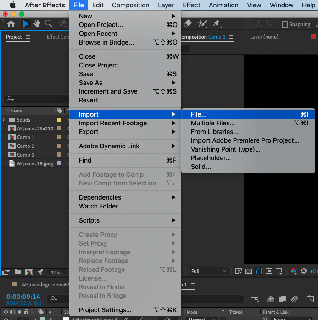318x320 pixels.
Task: Switch to the Layer (none) tab
Action: 264,37
